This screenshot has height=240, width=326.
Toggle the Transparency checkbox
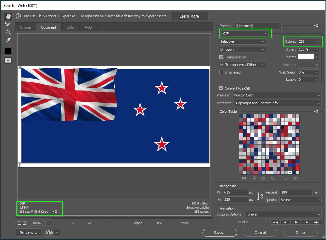pyautogui.click(x=222, y=57)
